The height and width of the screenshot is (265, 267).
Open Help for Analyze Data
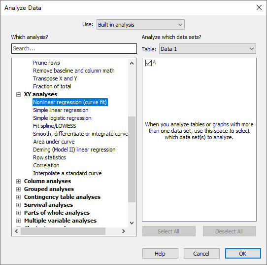click(160, 254)
